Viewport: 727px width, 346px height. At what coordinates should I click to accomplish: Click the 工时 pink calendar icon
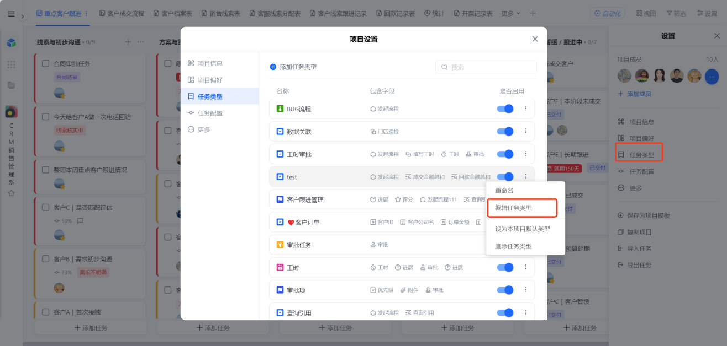pyautogui.click(x=280, y=267)
